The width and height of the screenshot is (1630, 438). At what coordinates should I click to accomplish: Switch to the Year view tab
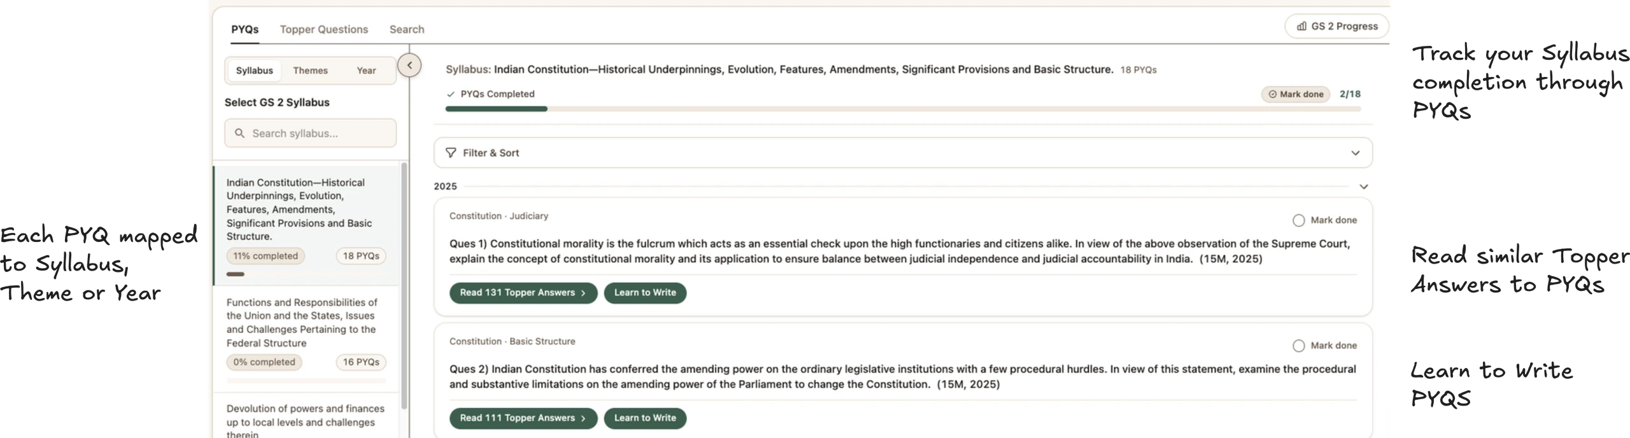coord(366,71)
